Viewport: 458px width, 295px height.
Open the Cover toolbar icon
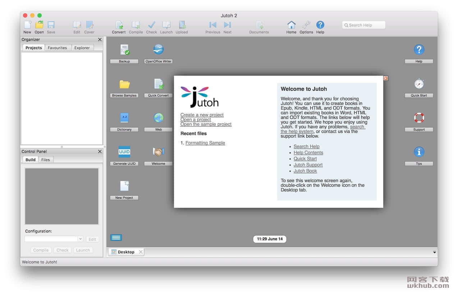click(x=90, y=25)
